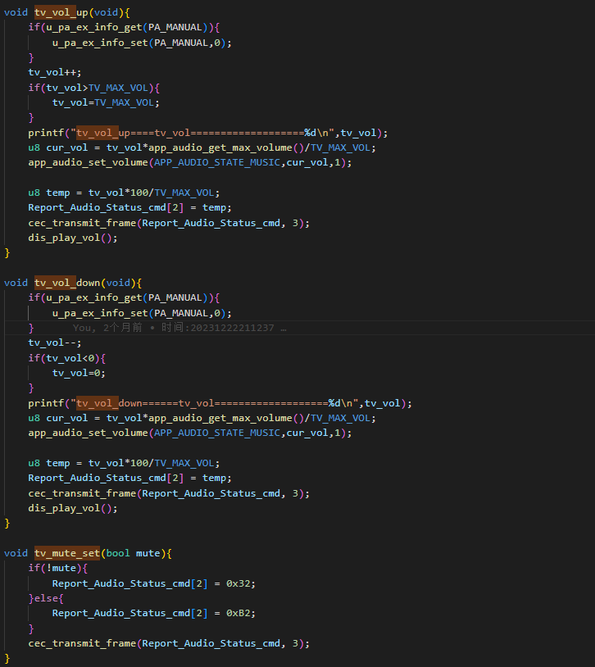Click the Report_Audio_Status_cmd[2] = 0x32; line

coord(154,583)
